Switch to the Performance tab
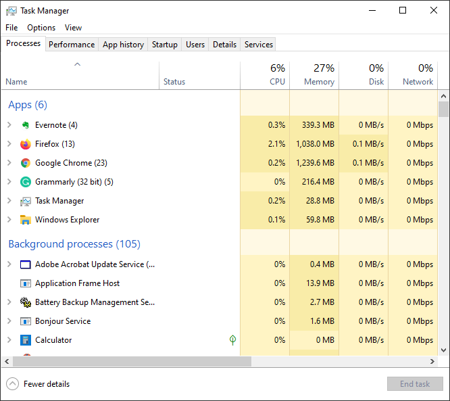450x401 pixels. click(72, 45)
